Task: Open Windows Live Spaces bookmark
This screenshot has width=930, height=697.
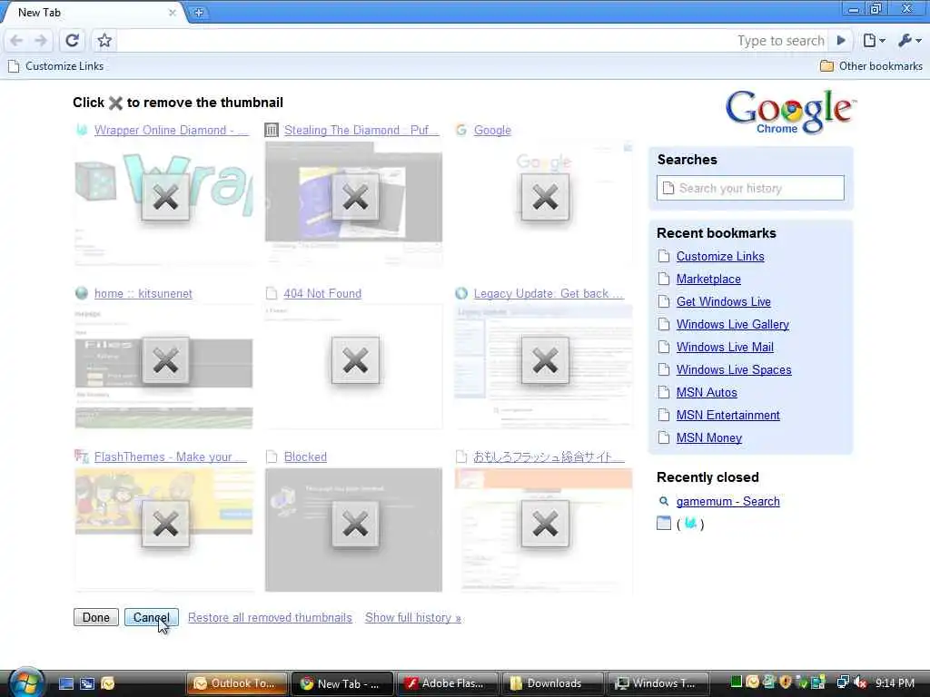Action: coord(734,370)
